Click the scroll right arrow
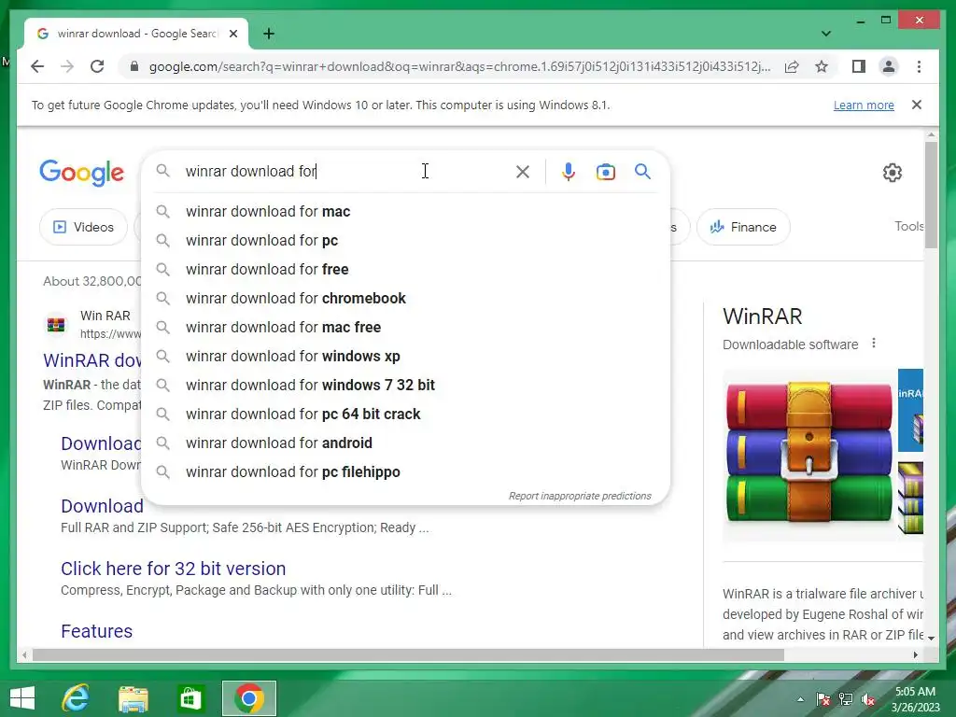The image size is (956, 717). click(x=915, y=655)
